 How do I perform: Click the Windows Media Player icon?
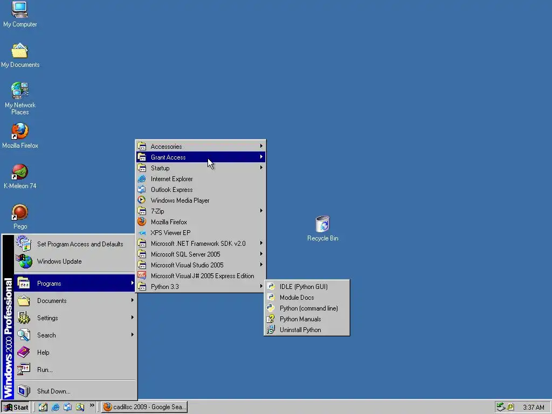point(142,201)
